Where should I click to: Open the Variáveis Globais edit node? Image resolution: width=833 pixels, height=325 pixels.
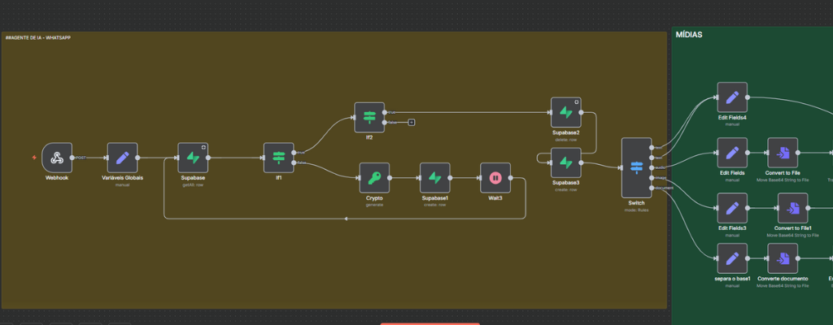coord(122,158)
